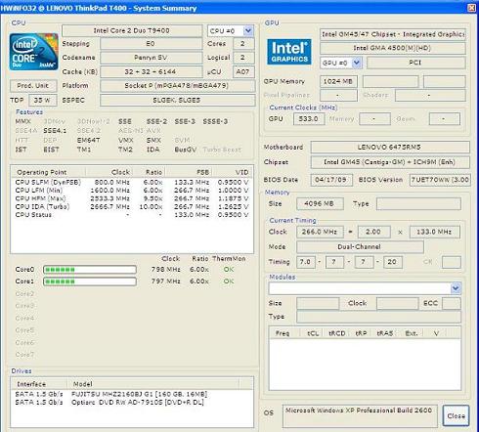Click the Operating Point column header
The image size is (479, 432).
49,172
